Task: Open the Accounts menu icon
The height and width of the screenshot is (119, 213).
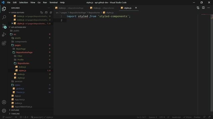Action: pos(4,102)
